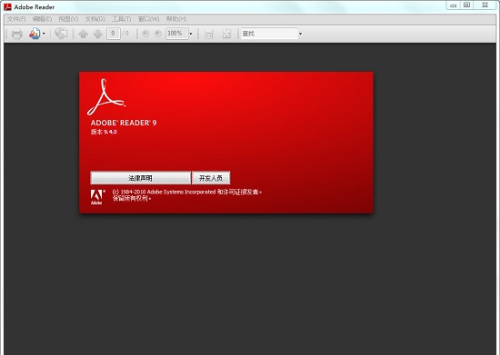
Task: Click the white Acrobat logo on the splash screen
Action: click(106, 97)
